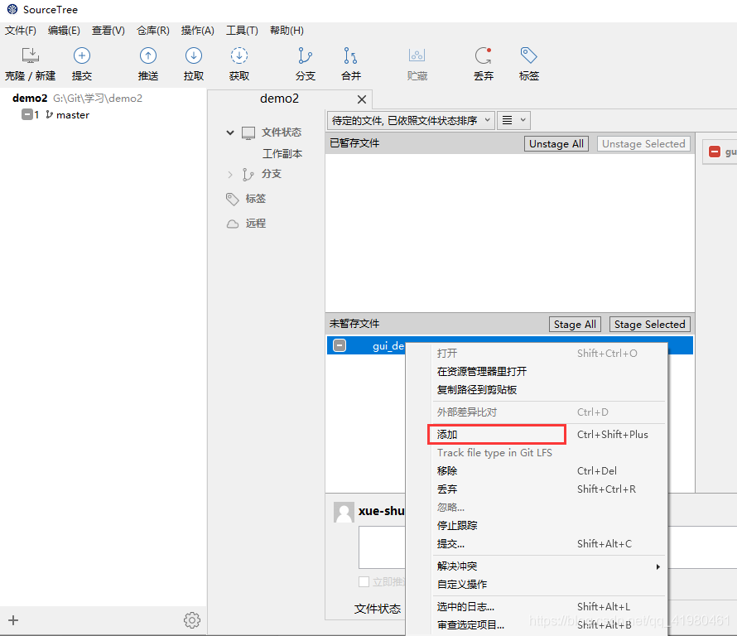Viewport: 737px width, 636px height.
Task: Select the File Status (文件状态) monitor icon
Action: (248, 132)
